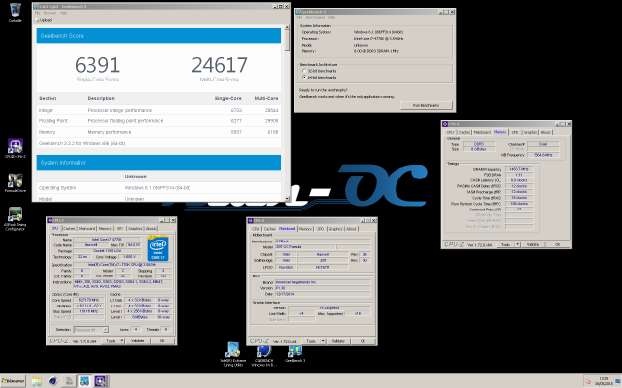Open the A-Tuning Configurator desktop shortcut

point(16,218)
